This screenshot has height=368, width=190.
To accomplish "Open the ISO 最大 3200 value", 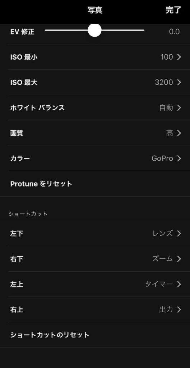I will pyautogui.click(x=164, y=82).
